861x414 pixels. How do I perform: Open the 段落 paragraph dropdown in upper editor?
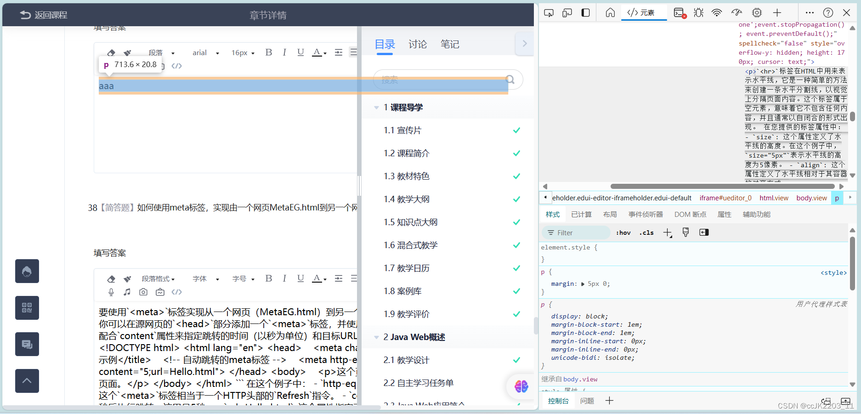click(161, 53)
